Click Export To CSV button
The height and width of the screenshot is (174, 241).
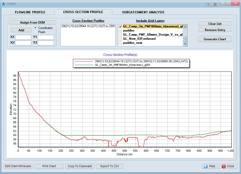pos(109,166)
